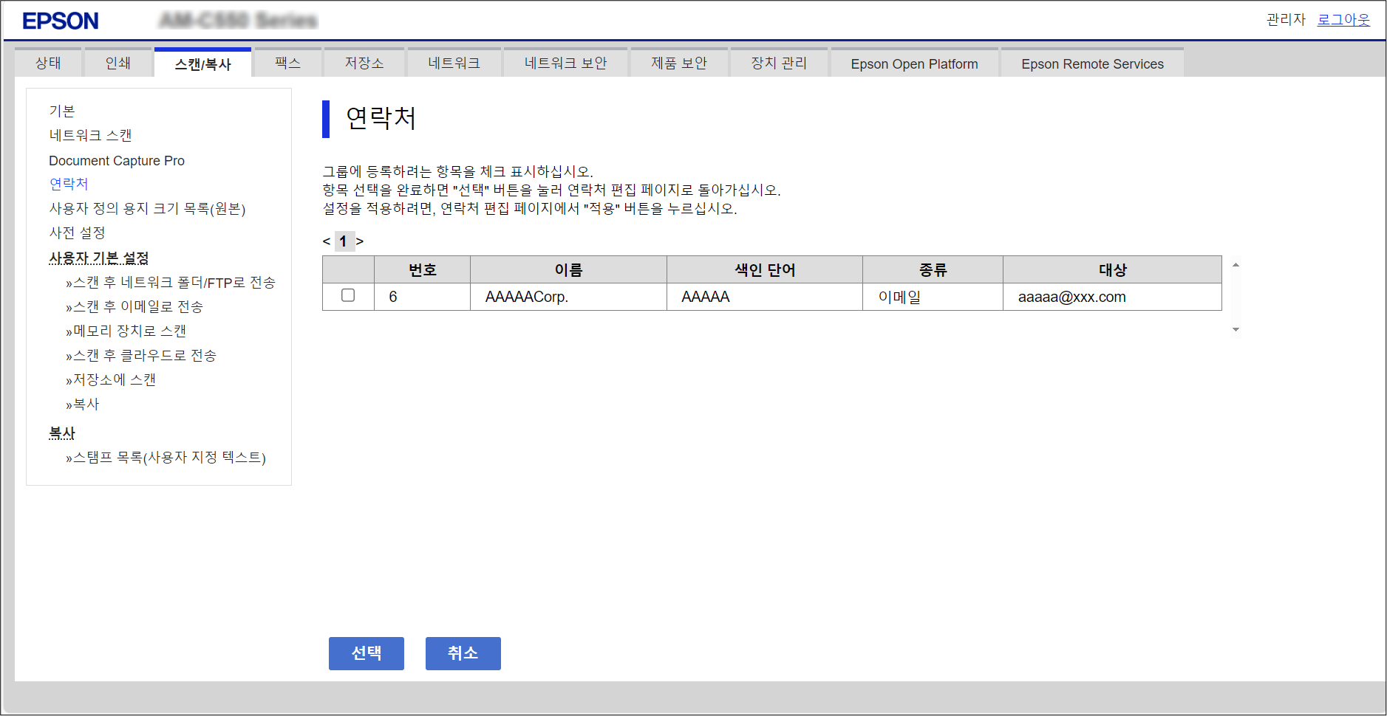The width and height of the screenshot is (1387, 716).
Task: Select the Epson Remote Services tab
Action: point(1091,64)
